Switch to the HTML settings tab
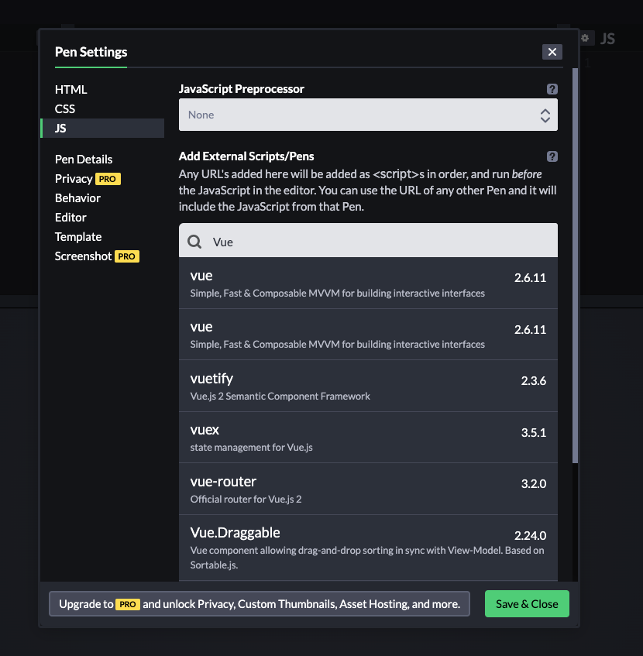 tap(70, 90)
